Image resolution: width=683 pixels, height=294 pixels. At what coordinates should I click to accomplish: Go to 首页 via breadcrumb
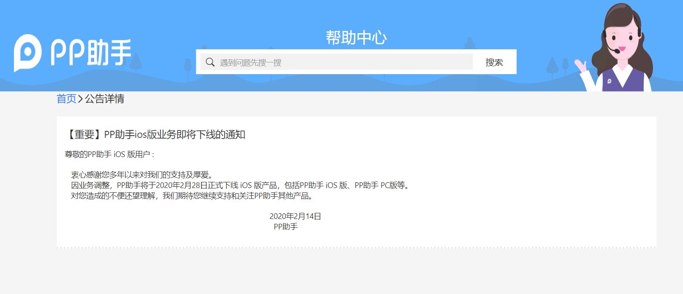tap(66, 99)
